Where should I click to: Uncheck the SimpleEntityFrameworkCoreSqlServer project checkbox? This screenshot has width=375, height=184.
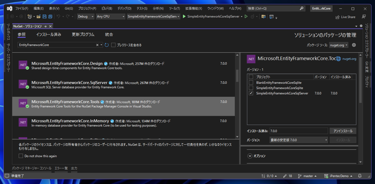[x=251, y=93]
